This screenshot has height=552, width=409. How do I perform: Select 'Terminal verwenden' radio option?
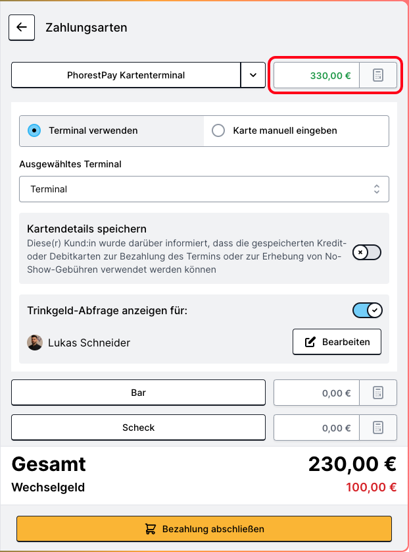(35, 130)
